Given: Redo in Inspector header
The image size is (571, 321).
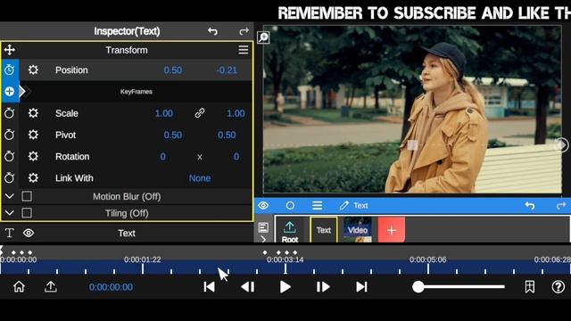Looking at the screenshot, I should click(x=244, y=31).
